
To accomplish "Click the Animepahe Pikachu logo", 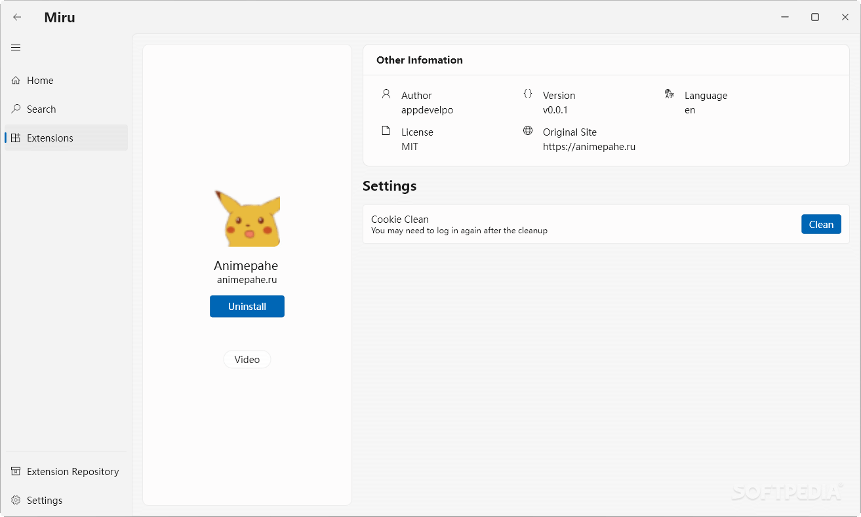I will click(247, 218).
